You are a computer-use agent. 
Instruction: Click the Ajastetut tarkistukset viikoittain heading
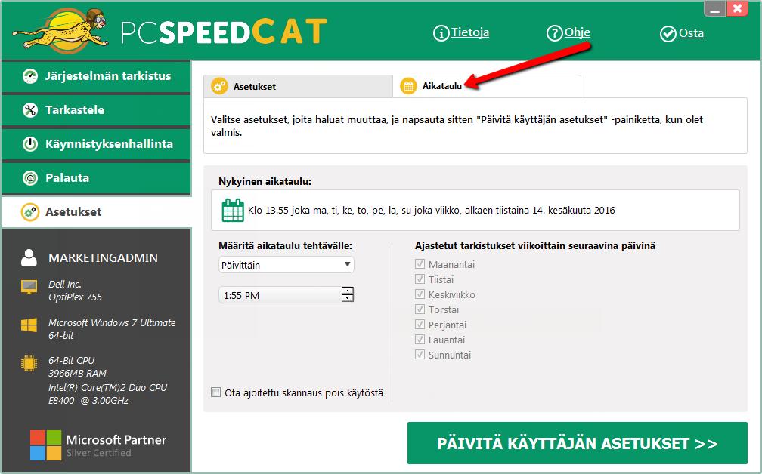pos(535,245)
